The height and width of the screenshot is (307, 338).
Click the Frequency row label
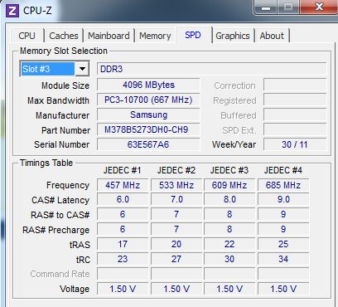coord(68,185)
